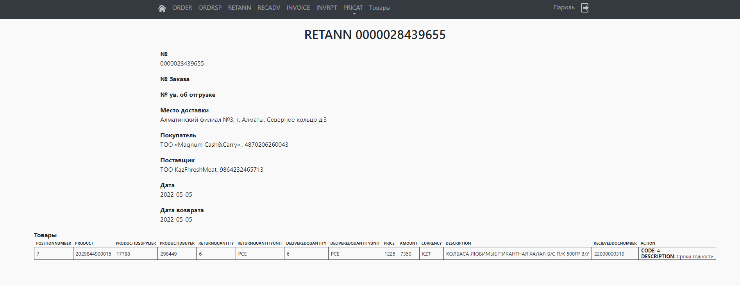Screen dimensions: 740x286
Task: Navigate to the RECADV page
Action: pyautogui.click(x=269, y=8)
